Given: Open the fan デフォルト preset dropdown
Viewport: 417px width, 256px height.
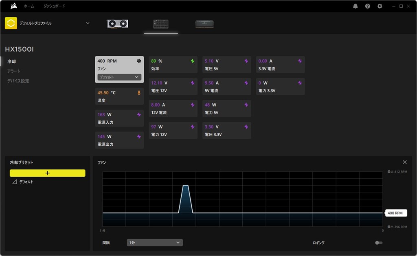Looking at the screenshot, I should click(119, 77).
